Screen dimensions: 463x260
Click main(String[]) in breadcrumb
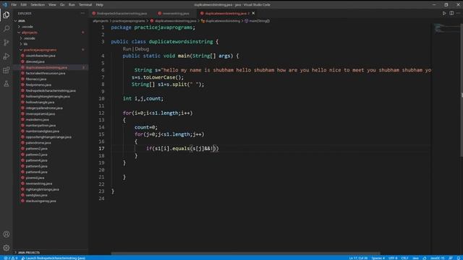pyautogui.click(x=257, y=21)
